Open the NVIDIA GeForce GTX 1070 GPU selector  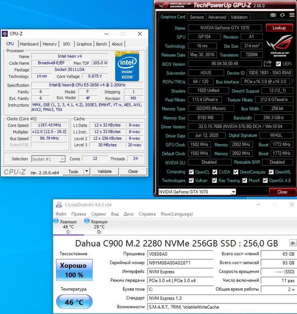click(197, 192)
